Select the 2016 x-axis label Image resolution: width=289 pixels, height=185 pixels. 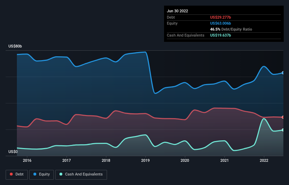point(27,160)
